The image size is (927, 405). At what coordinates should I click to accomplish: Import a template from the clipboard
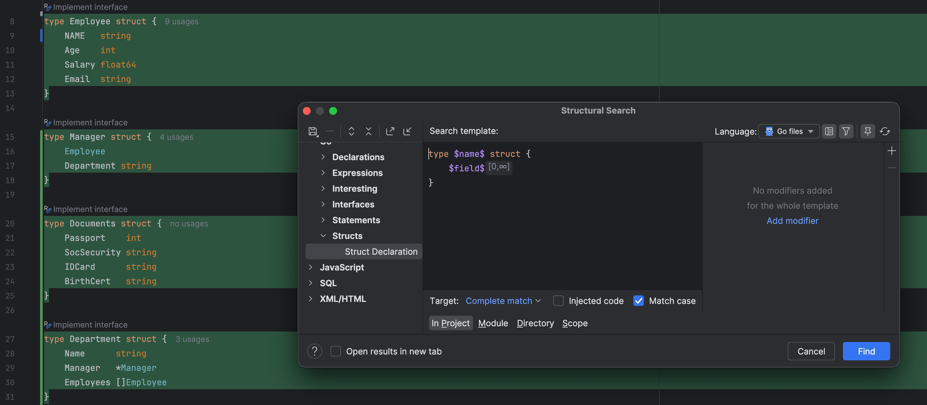tap(407, 131)
